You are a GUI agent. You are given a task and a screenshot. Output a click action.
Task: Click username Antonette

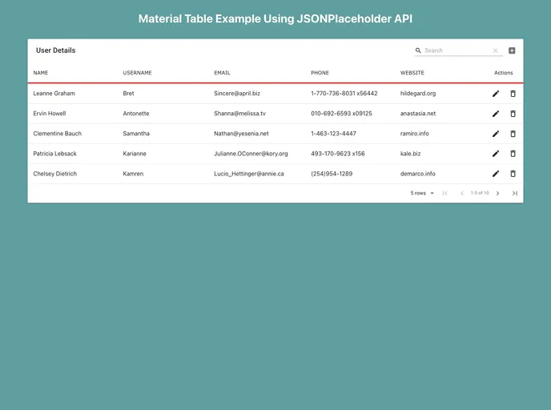click(136, 114)
